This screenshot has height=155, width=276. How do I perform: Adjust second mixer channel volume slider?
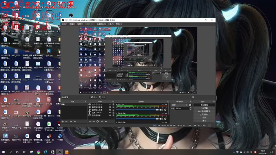[x=137, y=119]
